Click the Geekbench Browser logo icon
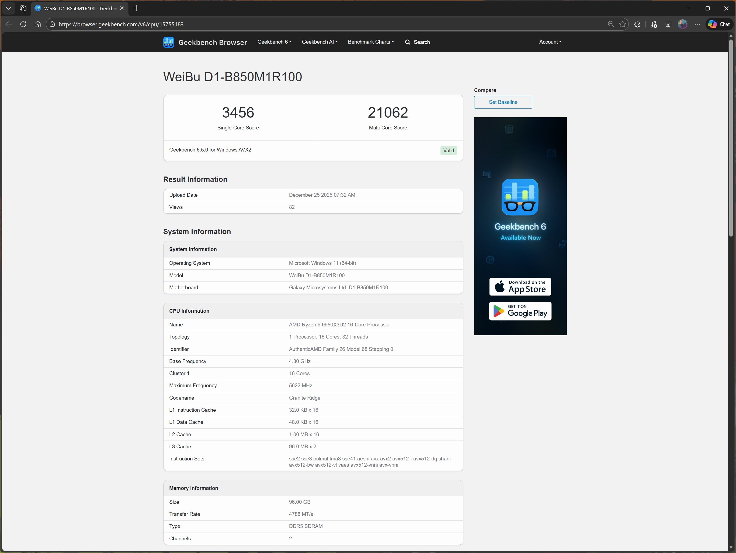The height and width of the screenshot is (553, 736). (169, 42)
